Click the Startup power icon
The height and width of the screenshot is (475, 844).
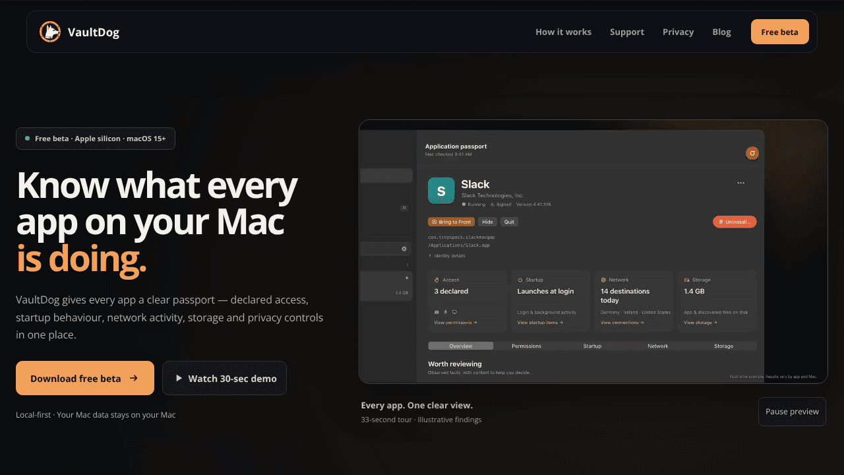[x=520, y=280]
